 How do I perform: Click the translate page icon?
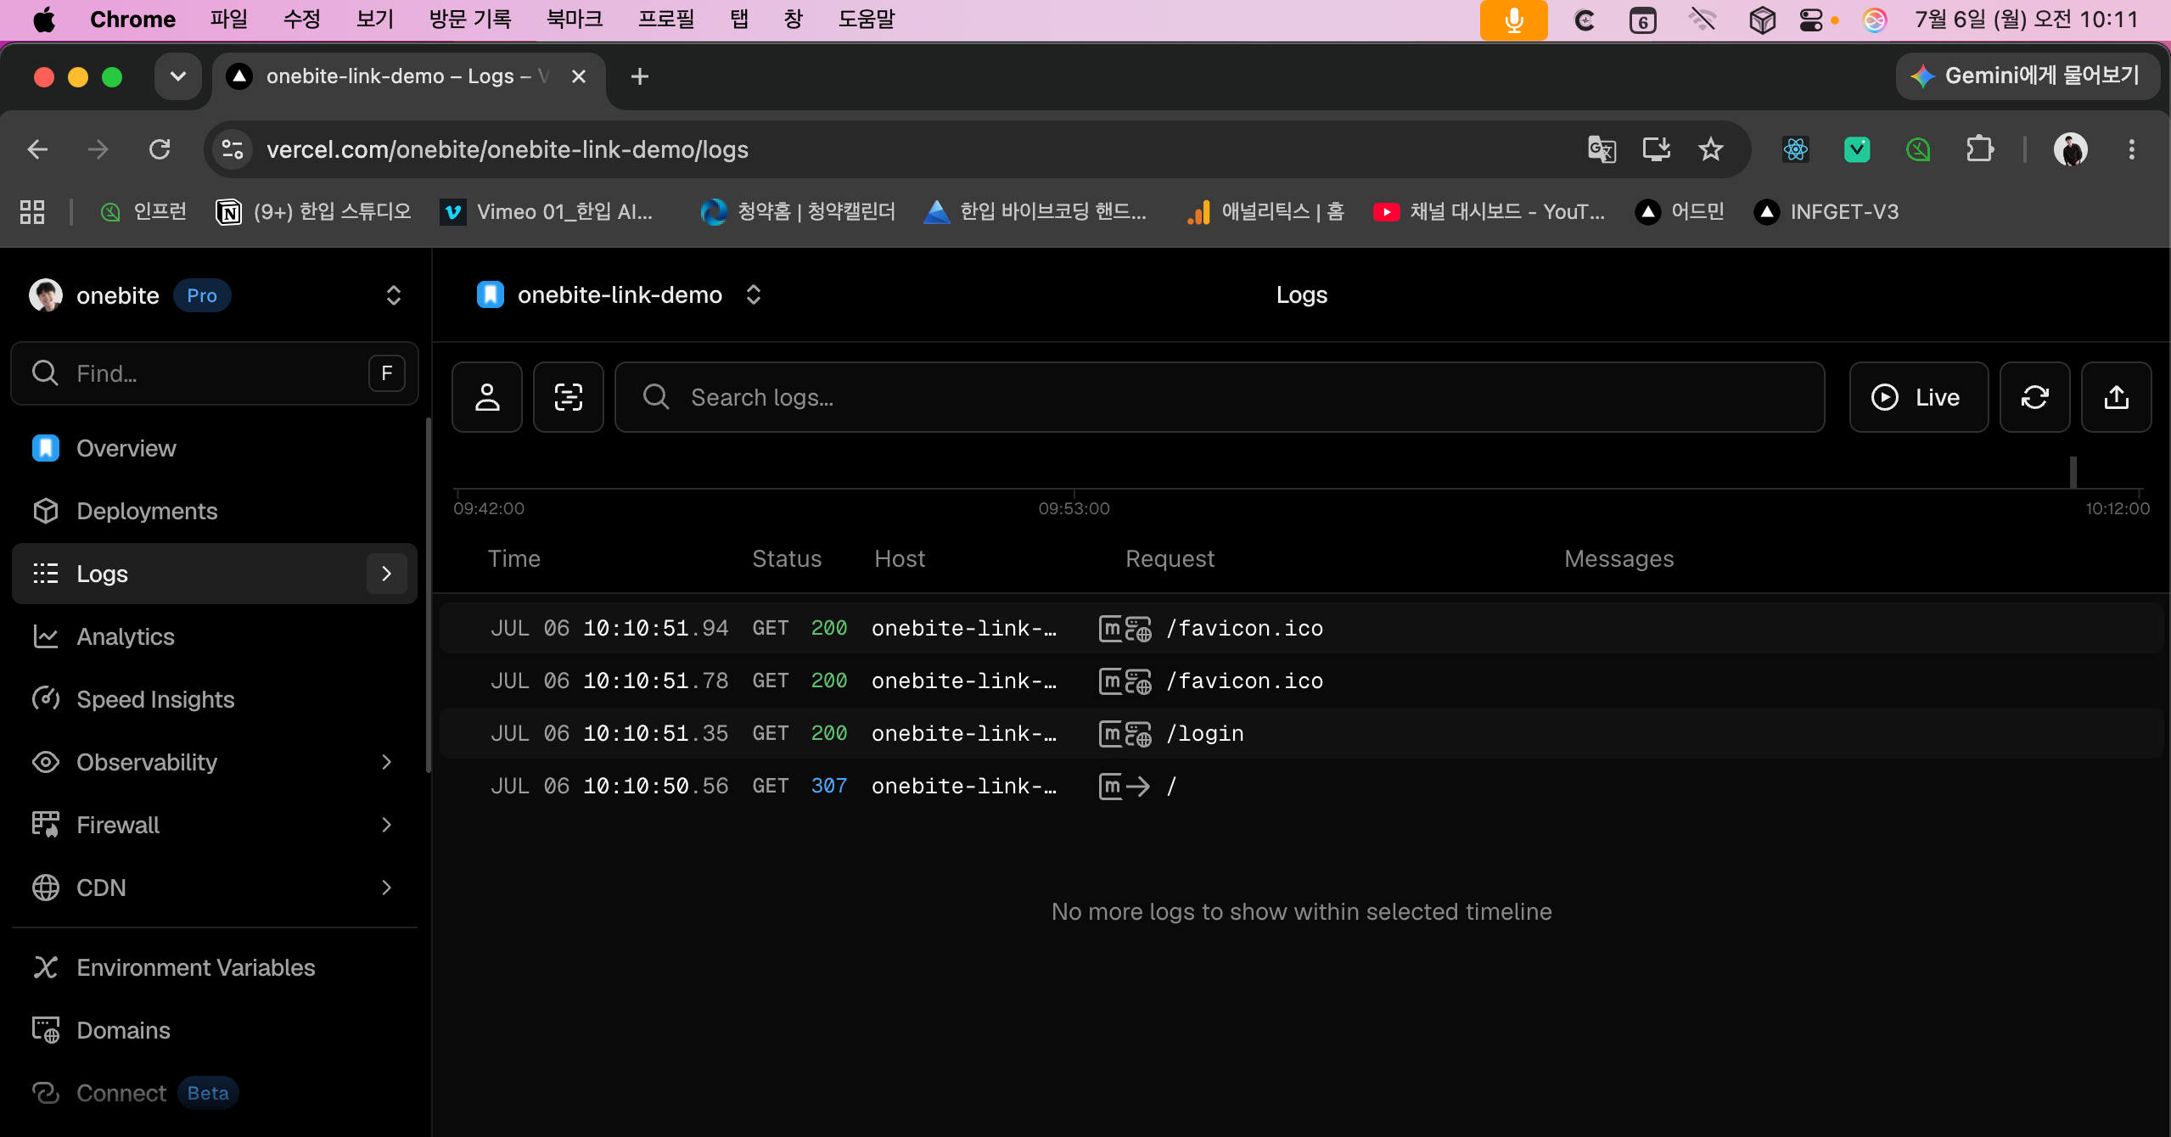tap(1602, 149)
